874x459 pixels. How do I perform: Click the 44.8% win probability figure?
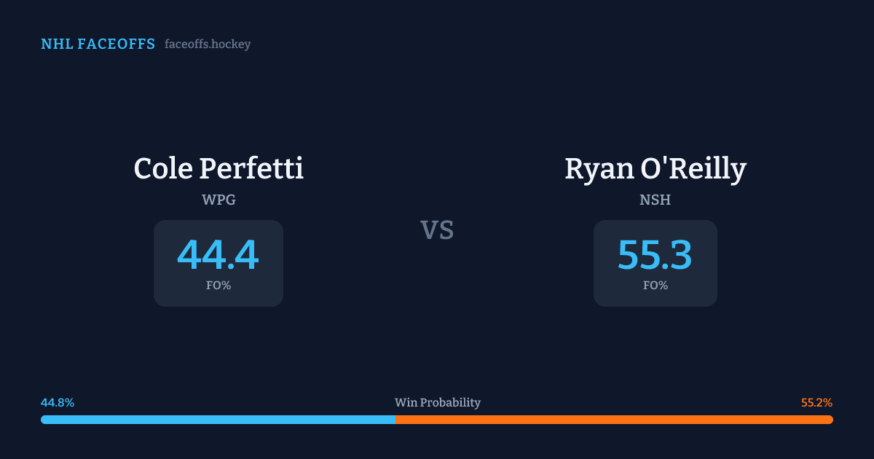[58, 403]
